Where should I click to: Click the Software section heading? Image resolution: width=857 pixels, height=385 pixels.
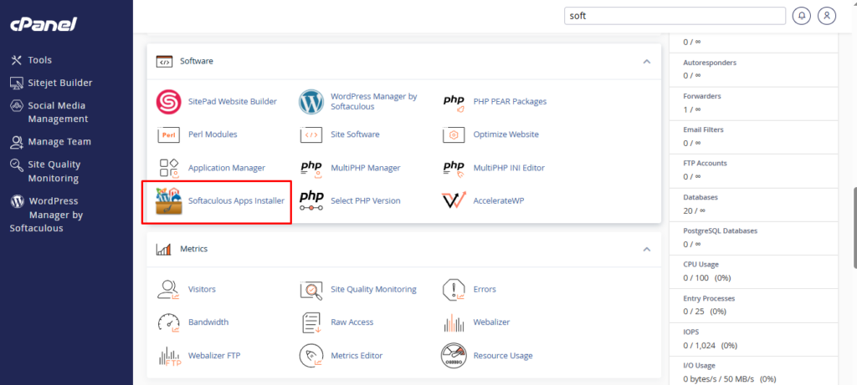[x=197, y=61]
